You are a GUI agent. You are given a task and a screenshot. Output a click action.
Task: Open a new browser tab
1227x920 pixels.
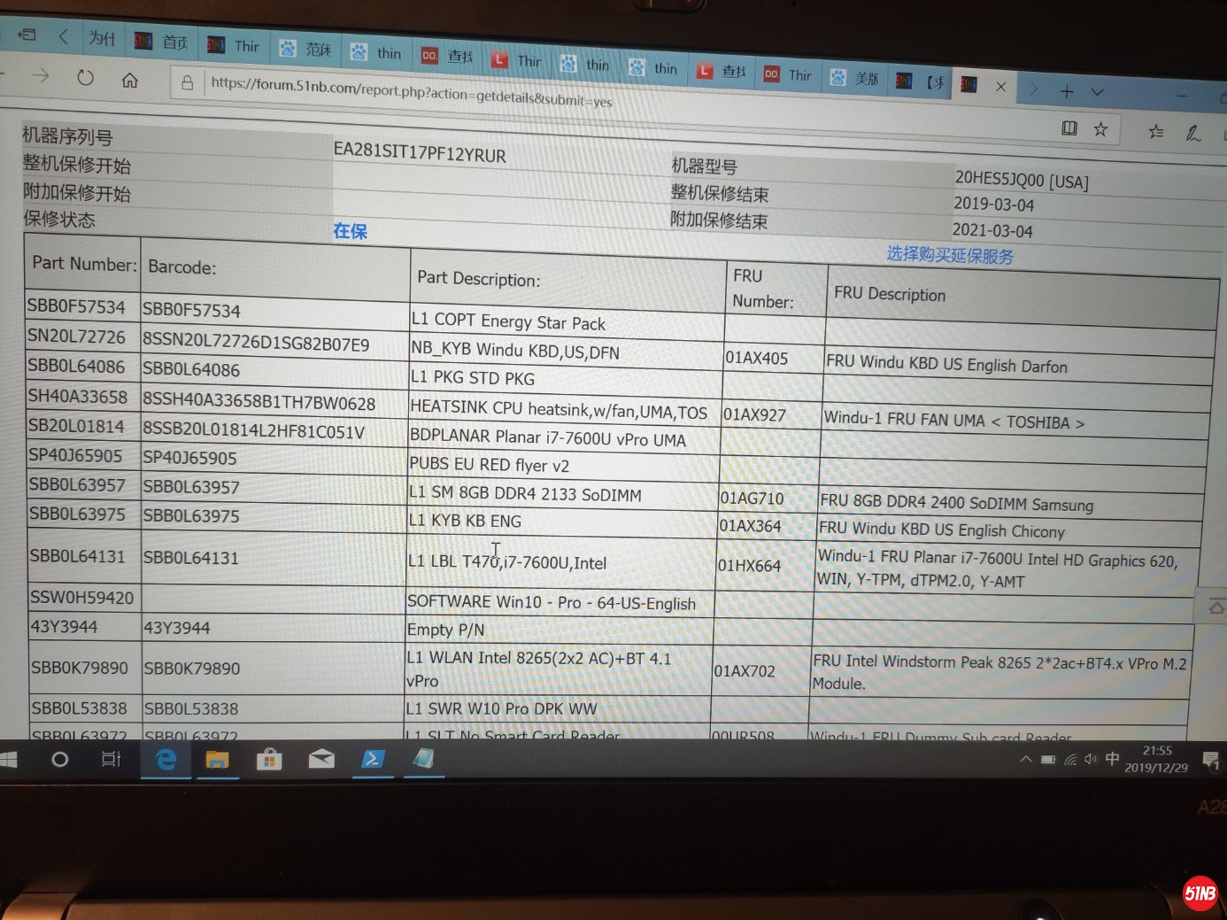(1067, 91)
